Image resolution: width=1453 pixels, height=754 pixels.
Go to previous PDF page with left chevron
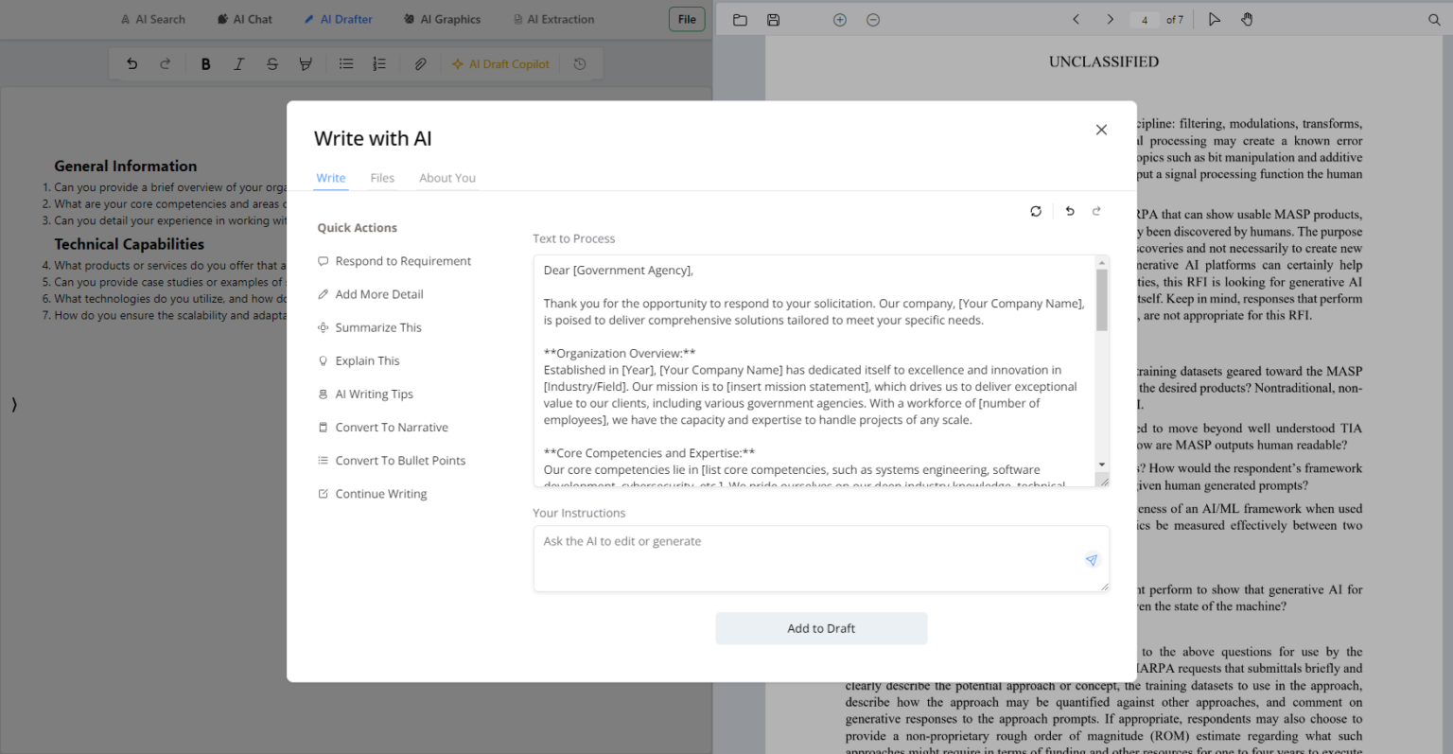coord(1076,19)
